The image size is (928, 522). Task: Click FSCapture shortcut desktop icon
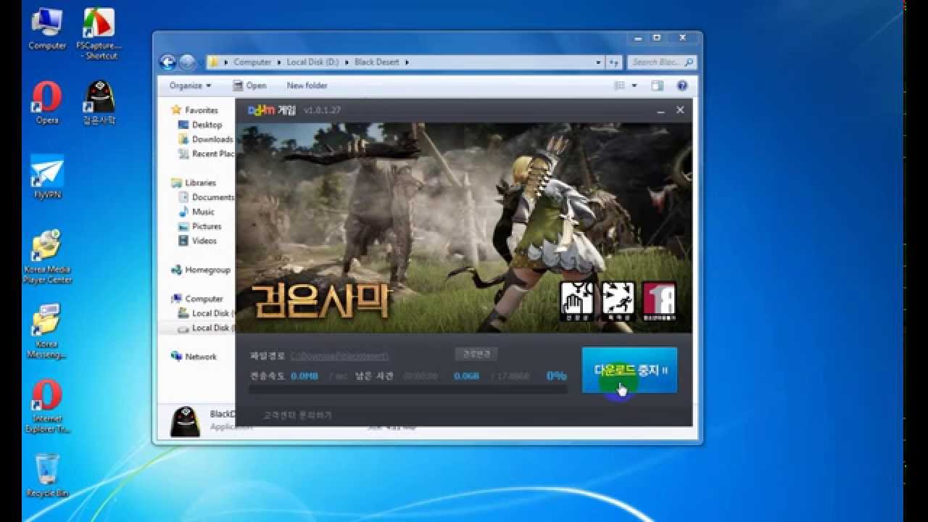99,33
